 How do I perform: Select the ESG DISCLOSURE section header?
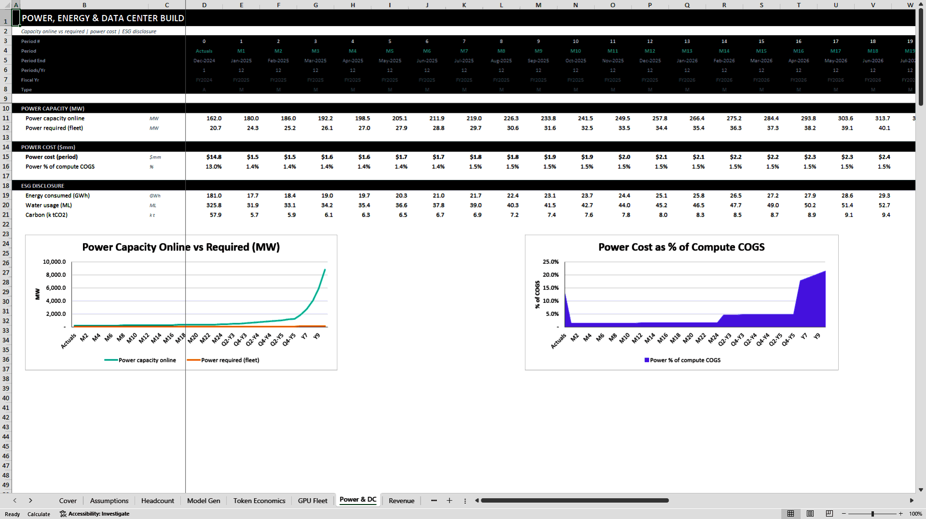click(42, 186)
